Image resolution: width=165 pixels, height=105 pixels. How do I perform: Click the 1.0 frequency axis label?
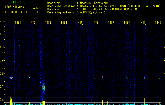(2, 47)
